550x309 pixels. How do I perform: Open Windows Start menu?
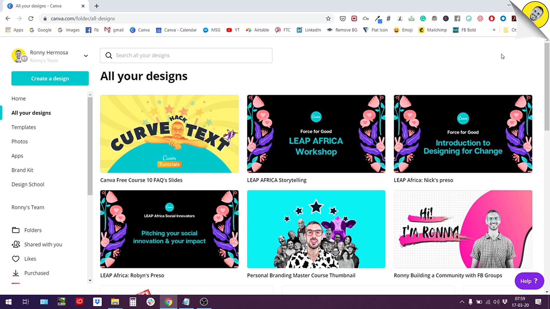pos(9,302)
